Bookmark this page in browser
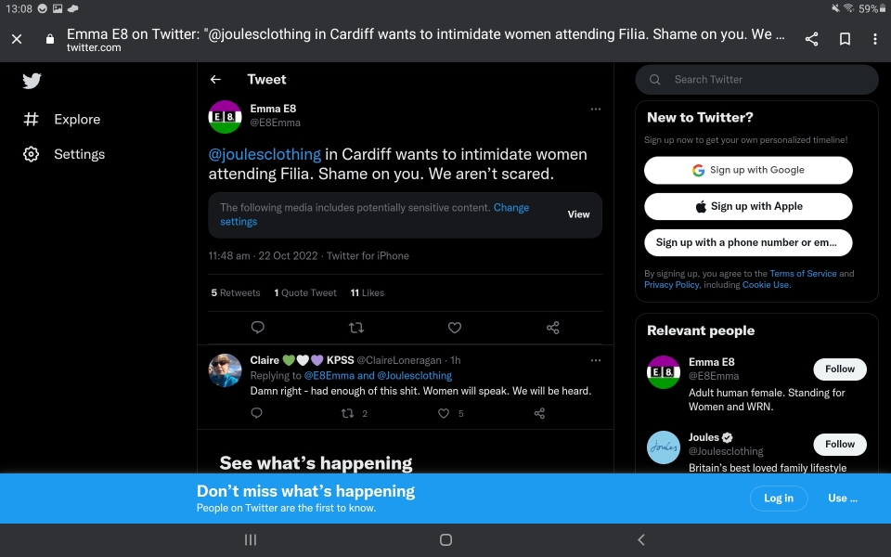Image resolution: width=891 pixels, height=557 pixels. tap(845, 39)
